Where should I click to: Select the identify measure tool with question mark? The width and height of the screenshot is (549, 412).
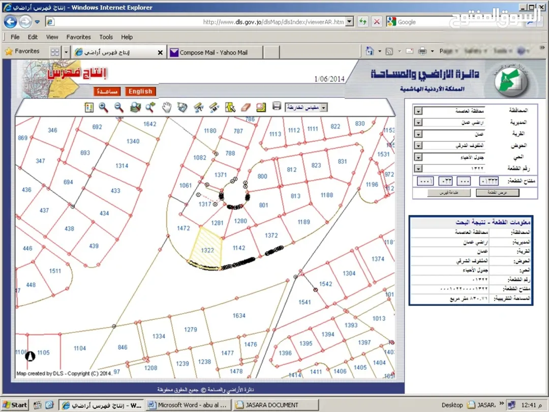(x=199, y=107)
